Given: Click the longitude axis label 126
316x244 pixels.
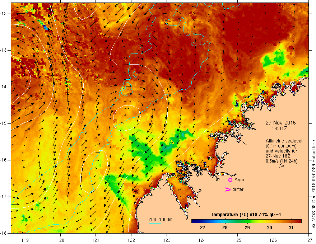Looking at the screenshot, I should point(273,240).
